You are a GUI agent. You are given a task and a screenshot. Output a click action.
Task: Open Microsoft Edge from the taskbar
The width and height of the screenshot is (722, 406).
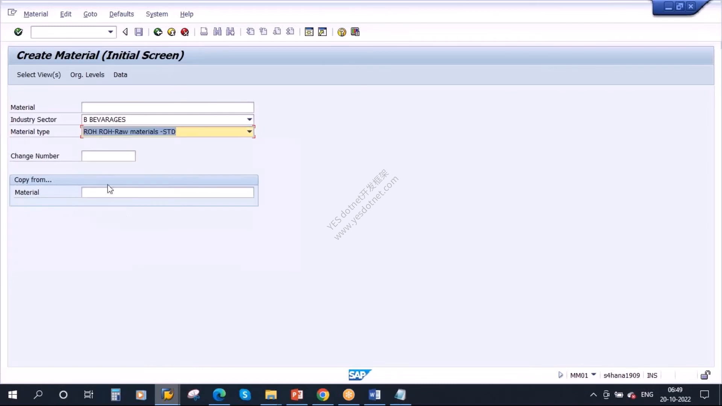[x=219, y=395]
